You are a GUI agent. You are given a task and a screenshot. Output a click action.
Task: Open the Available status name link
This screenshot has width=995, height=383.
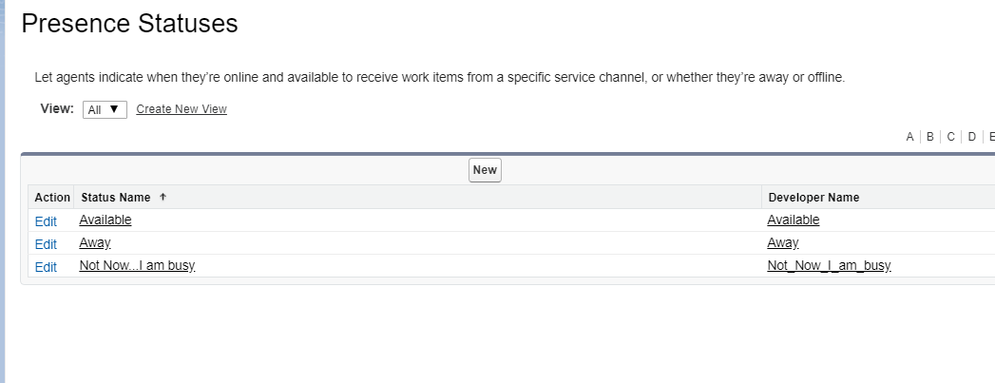coord(105,220)
